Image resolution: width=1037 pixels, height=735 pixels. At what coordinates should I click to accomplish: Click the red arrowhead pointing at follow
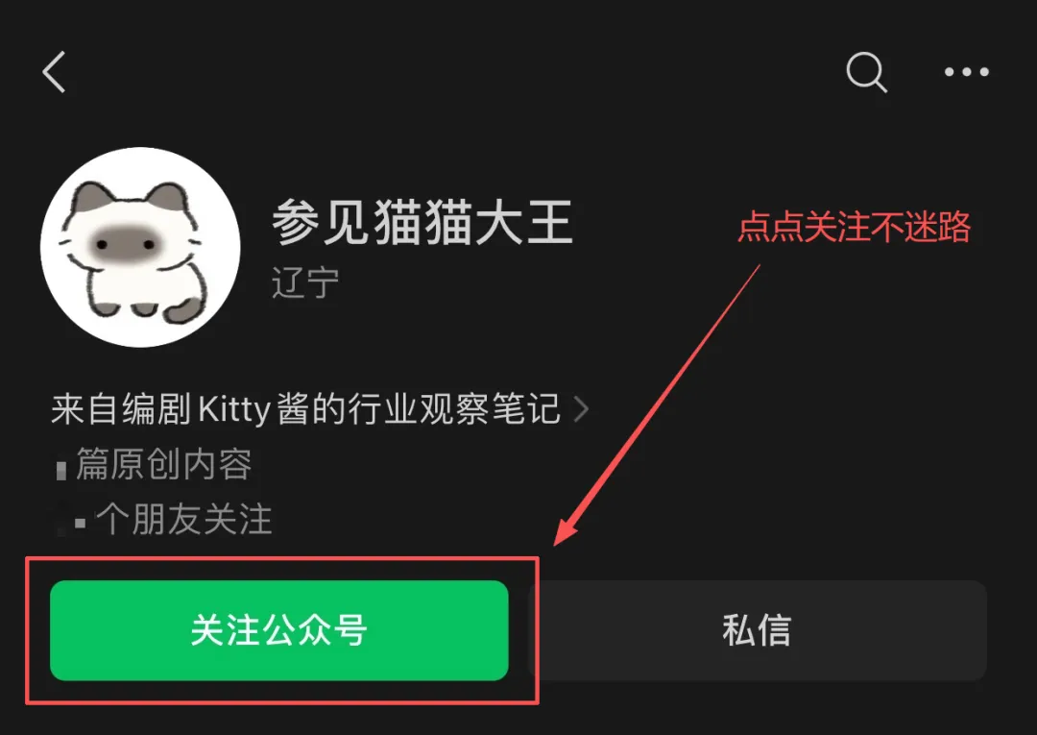pos(566,529)
